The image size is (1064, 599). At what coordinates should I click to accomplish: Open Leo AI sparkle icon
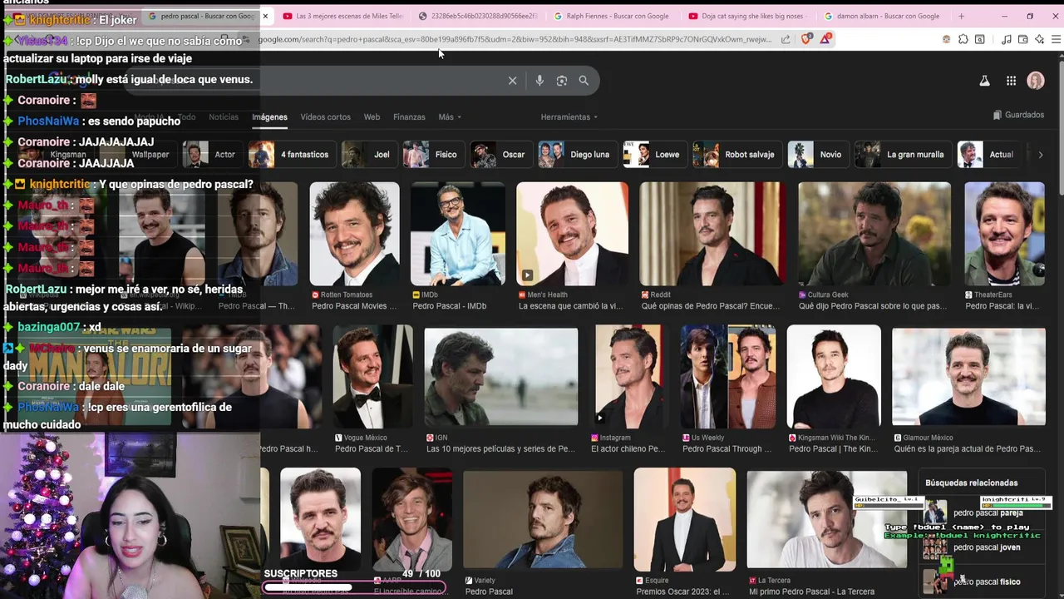pyautogui.click(x=1040, y=39)
